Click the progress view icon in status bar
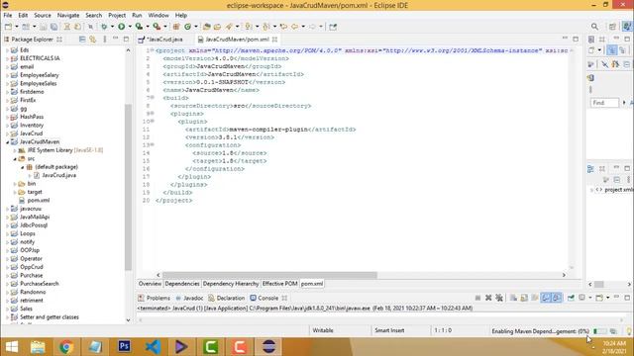This screenshot has height=356, width=634. coord(613,331)
